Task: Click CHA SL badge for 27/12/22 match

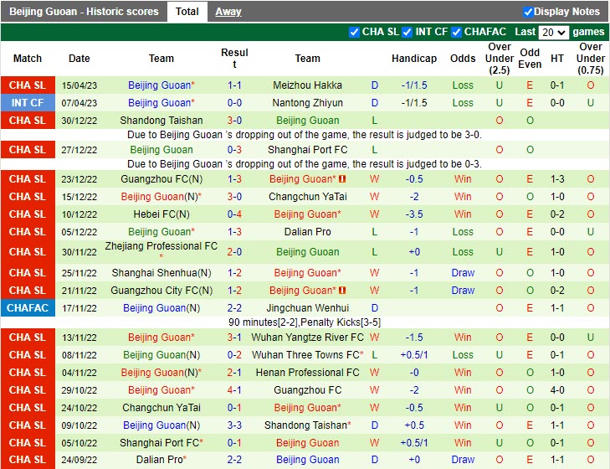Action: coord(28,150)
